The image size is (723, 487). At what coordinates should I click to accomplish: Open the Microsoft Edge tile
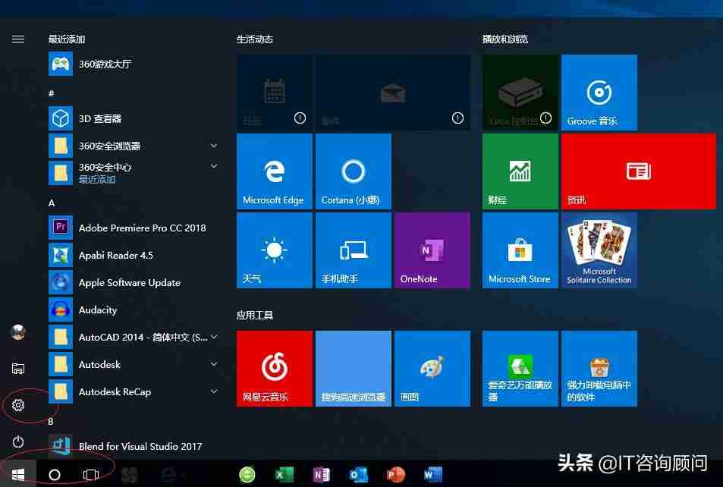pos(275,171)
